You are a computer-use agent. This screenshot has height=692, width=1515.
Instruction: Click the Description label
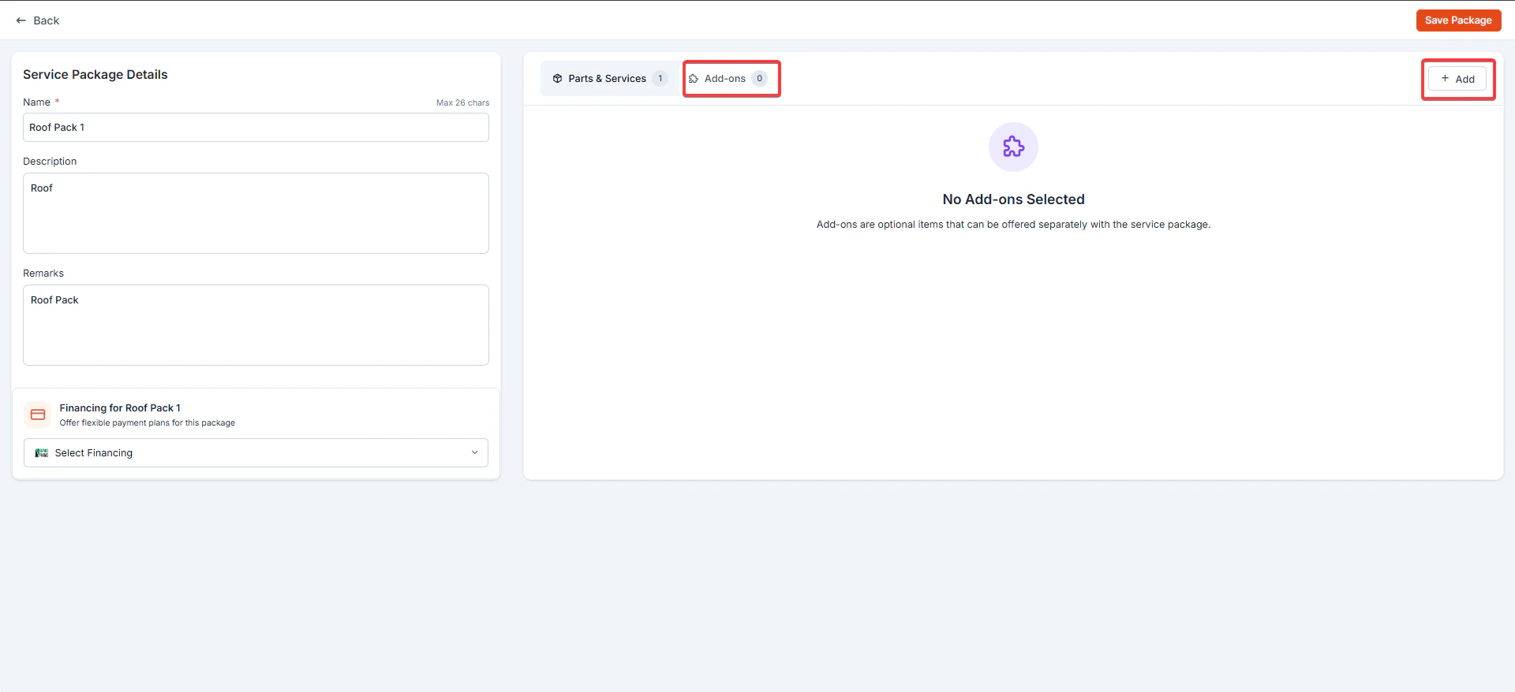[x=50, y=162]
